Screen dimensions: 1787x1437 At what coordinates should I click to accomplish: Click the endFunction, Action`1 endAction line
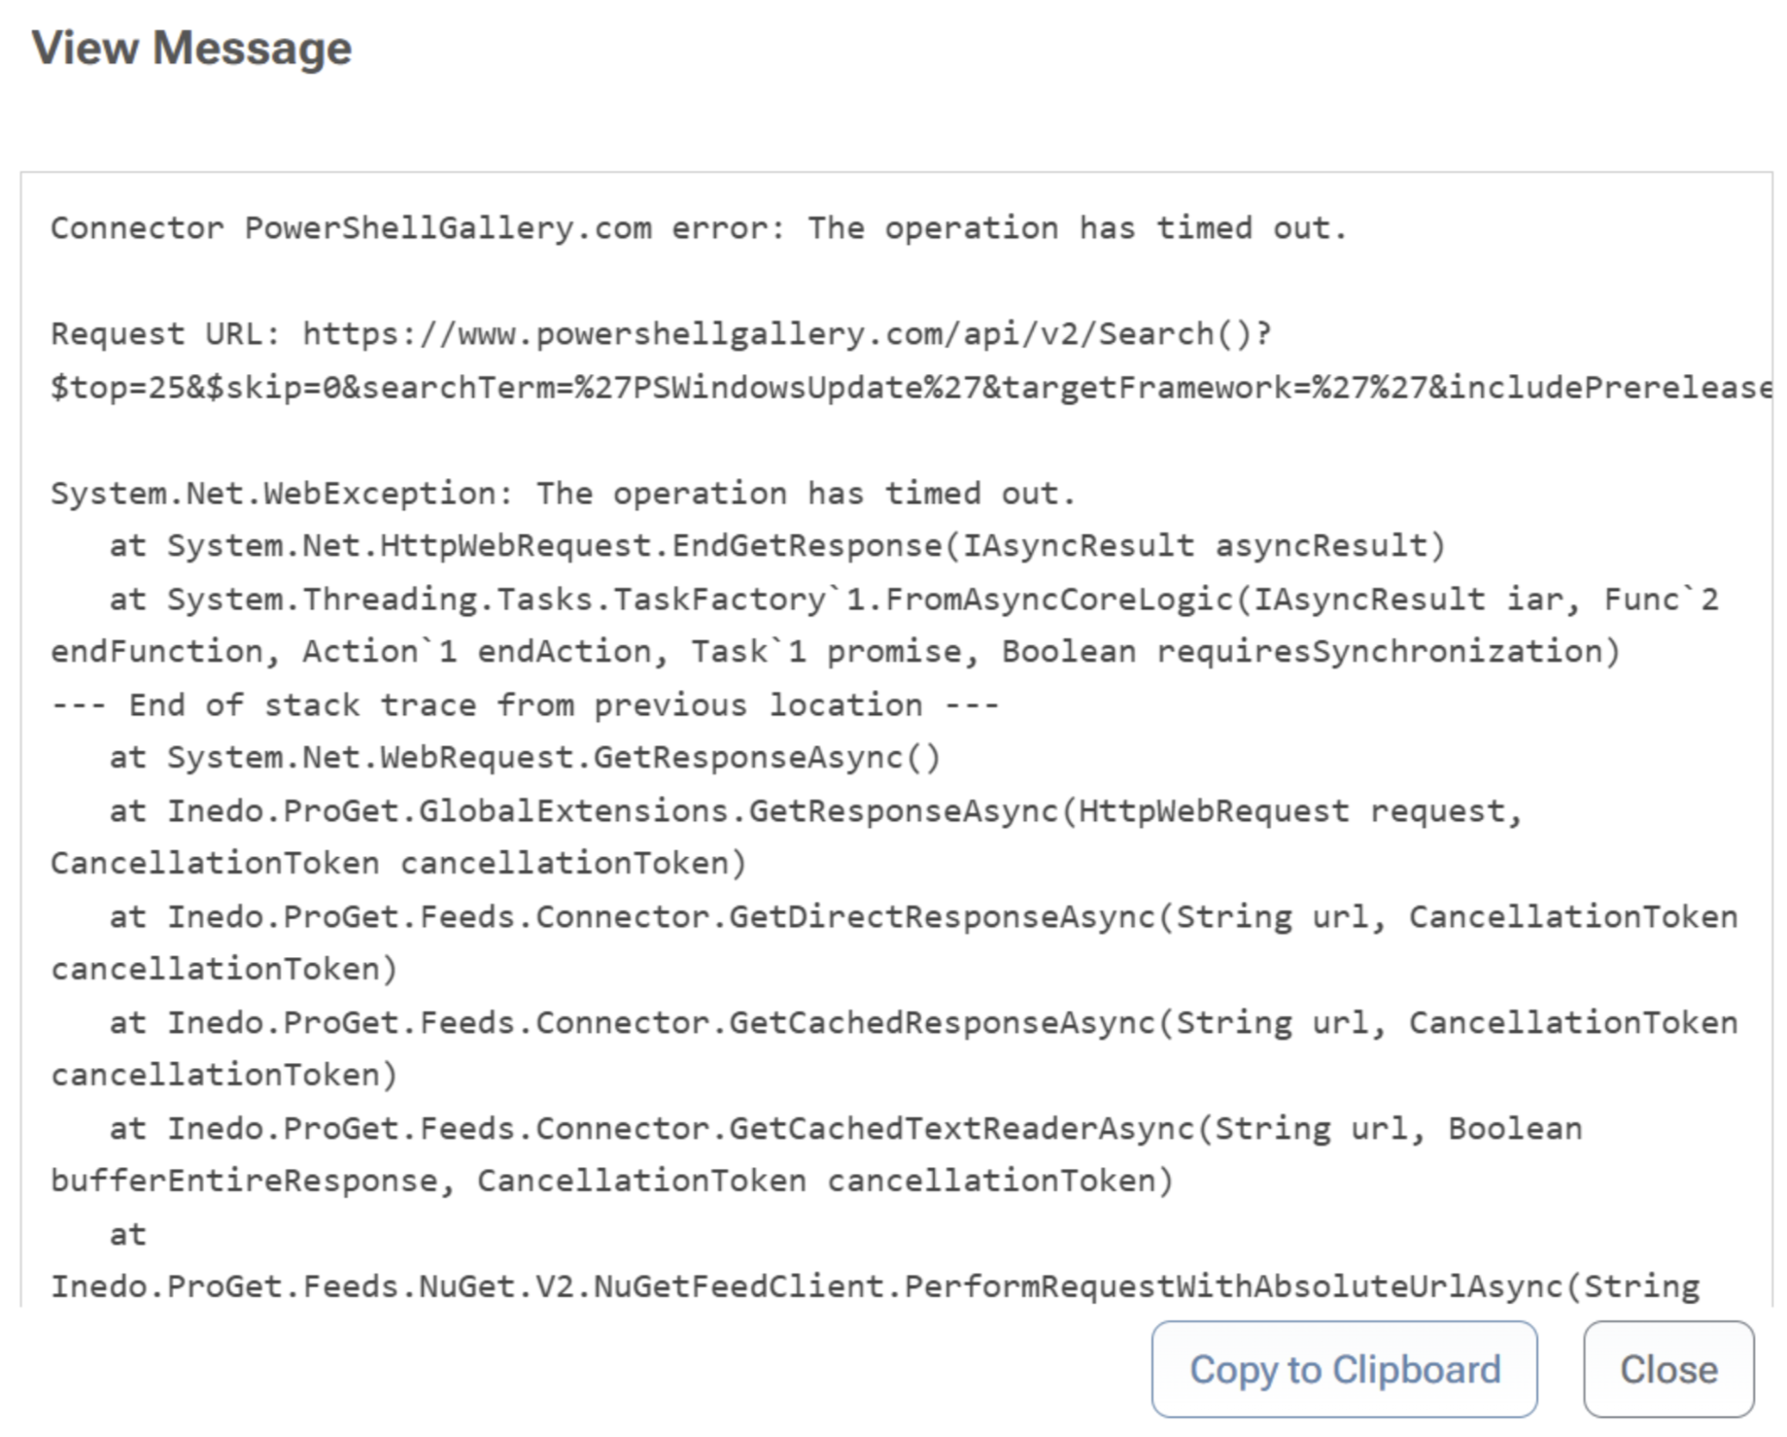pyautogui.click(x=835, y=652)
